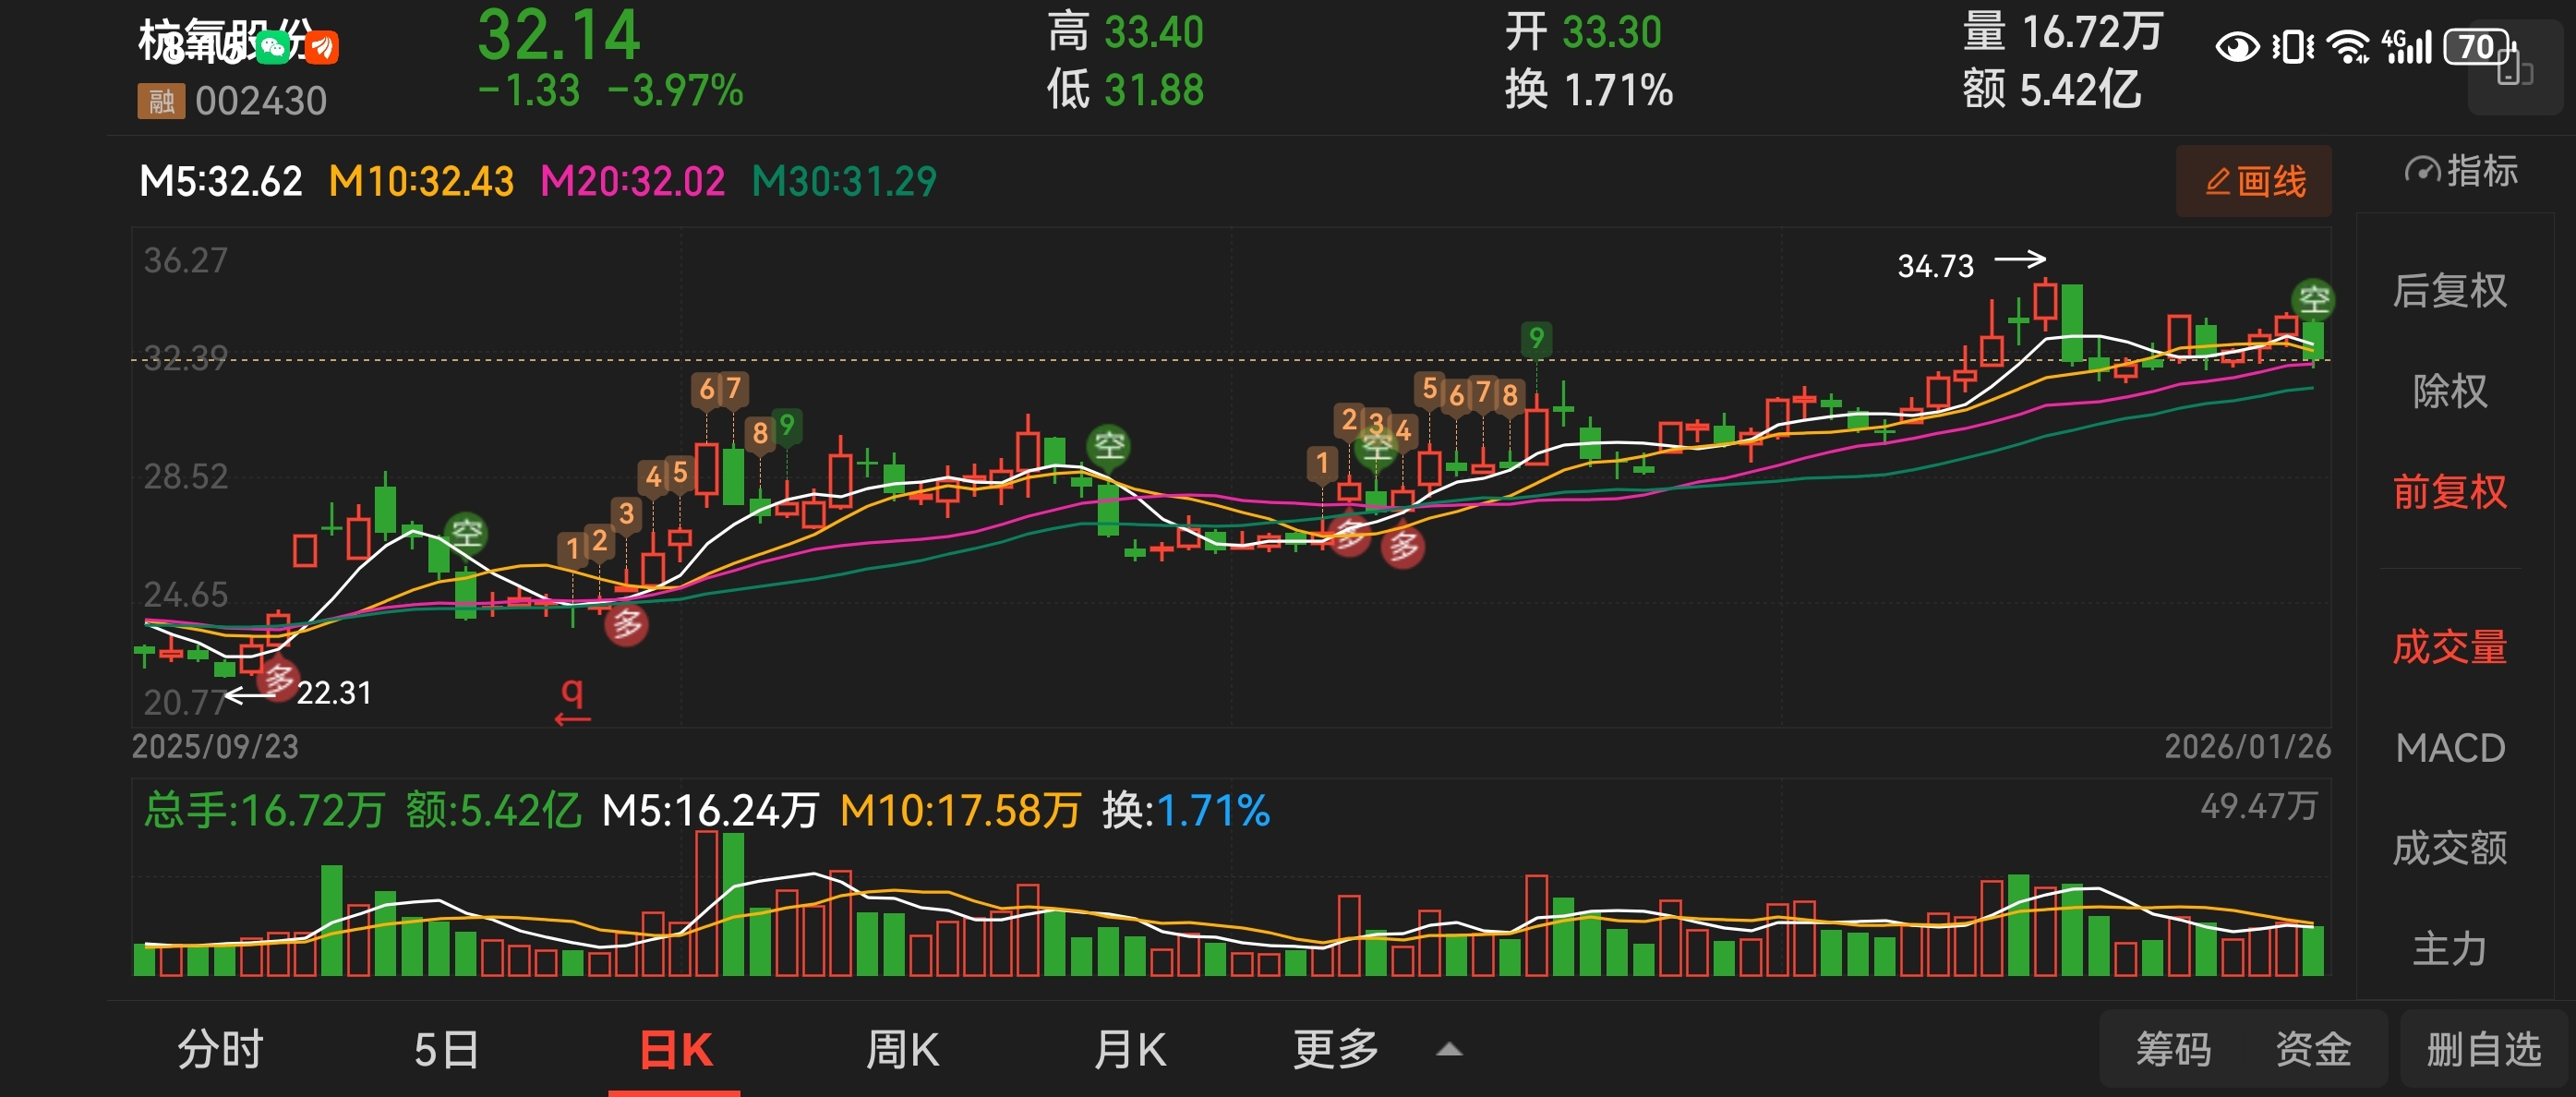Open the 指标 indicator gauge icon
Screen dimensions: 2576x1097
(x=2421, y=171)
